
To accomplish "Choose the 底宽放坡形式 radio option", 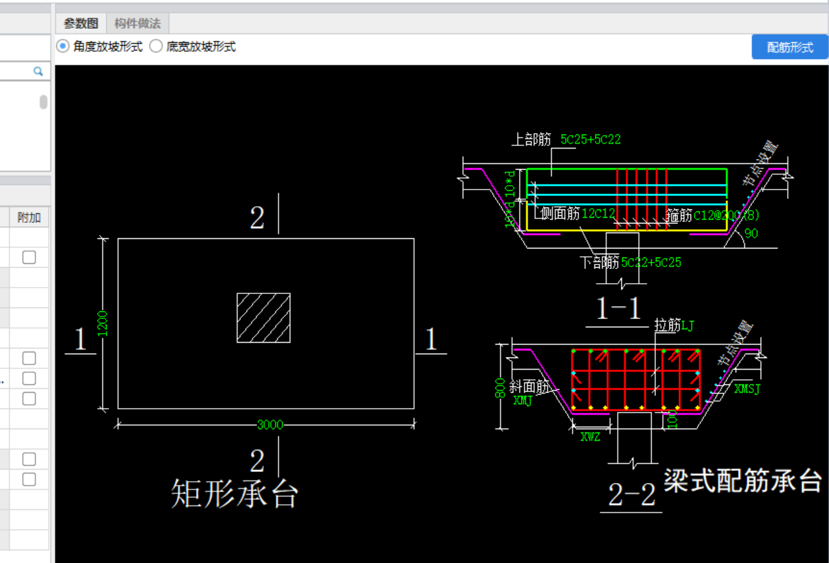I will pyautogui.click(x=193, y=47).
